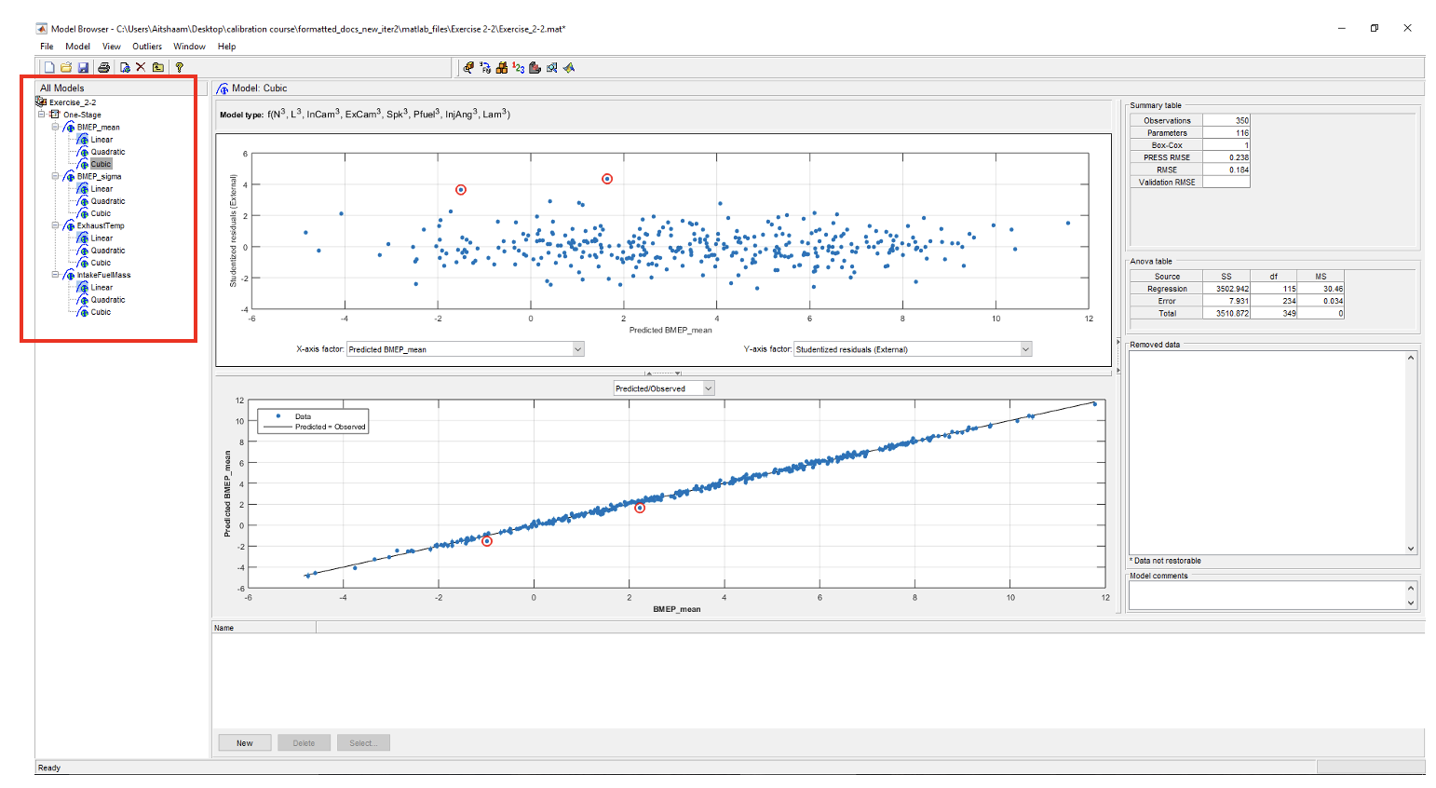Select Linear model under IntakeFuelMass
Screen dimensions: 1436x788
[x=102, y=288]
